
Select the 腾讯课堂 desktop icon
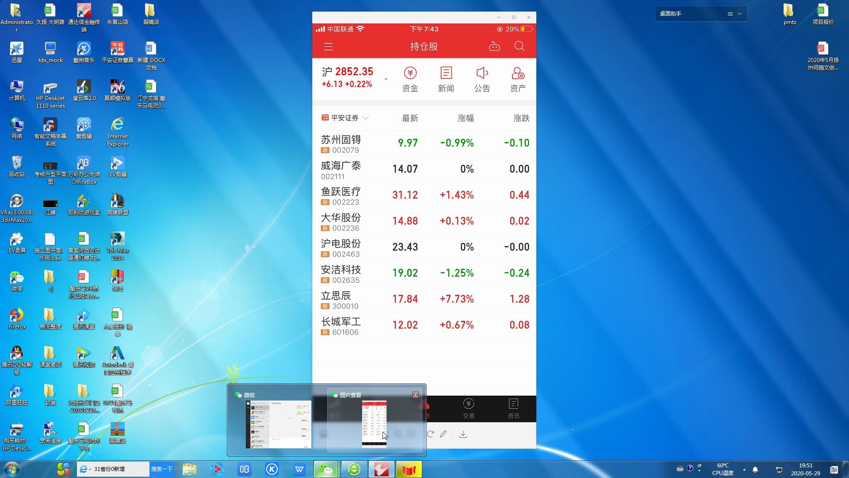tap(84, 319)
